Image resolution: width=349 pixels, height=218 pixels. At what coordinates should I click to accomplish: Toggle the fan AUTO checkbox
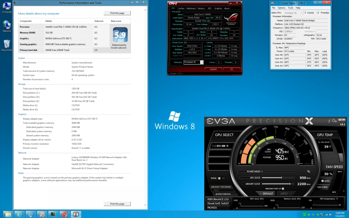tap(323, 181)
